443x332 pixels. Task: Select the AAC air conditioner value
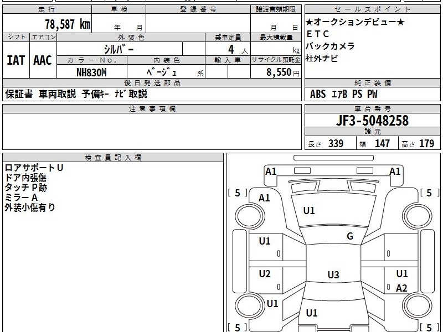[43, 60]
